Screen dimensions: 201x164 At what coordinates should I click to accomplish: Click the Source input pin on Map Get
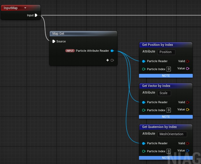(x=54, y=41)
